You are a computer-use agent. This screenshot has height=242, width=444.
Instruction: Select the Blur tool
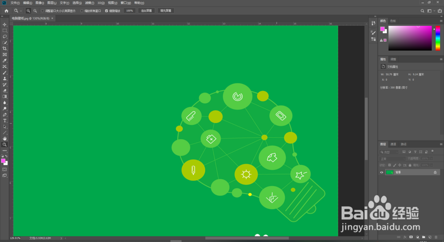[4, 103]
